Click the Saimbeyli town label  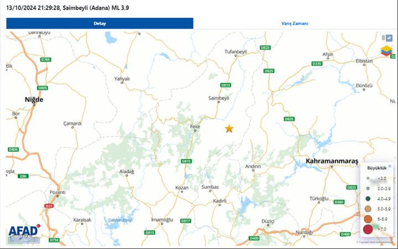(x=219, y=98)
